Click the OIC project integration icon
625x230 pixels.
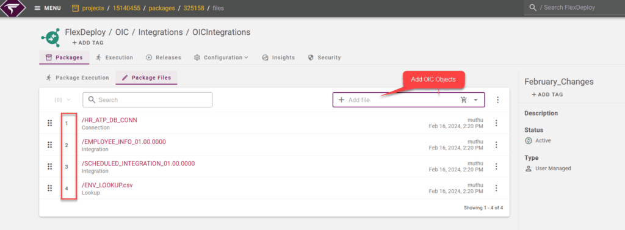[x=51, y=37]
